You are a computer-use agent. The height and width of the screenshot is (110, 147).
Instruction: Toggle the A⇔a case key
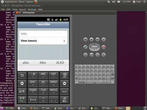(33, 100)
